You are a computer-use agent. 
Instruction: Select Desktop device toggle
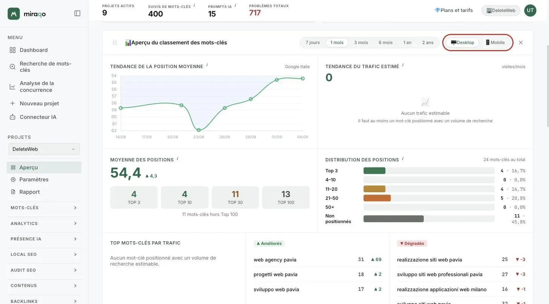(463, 43)
